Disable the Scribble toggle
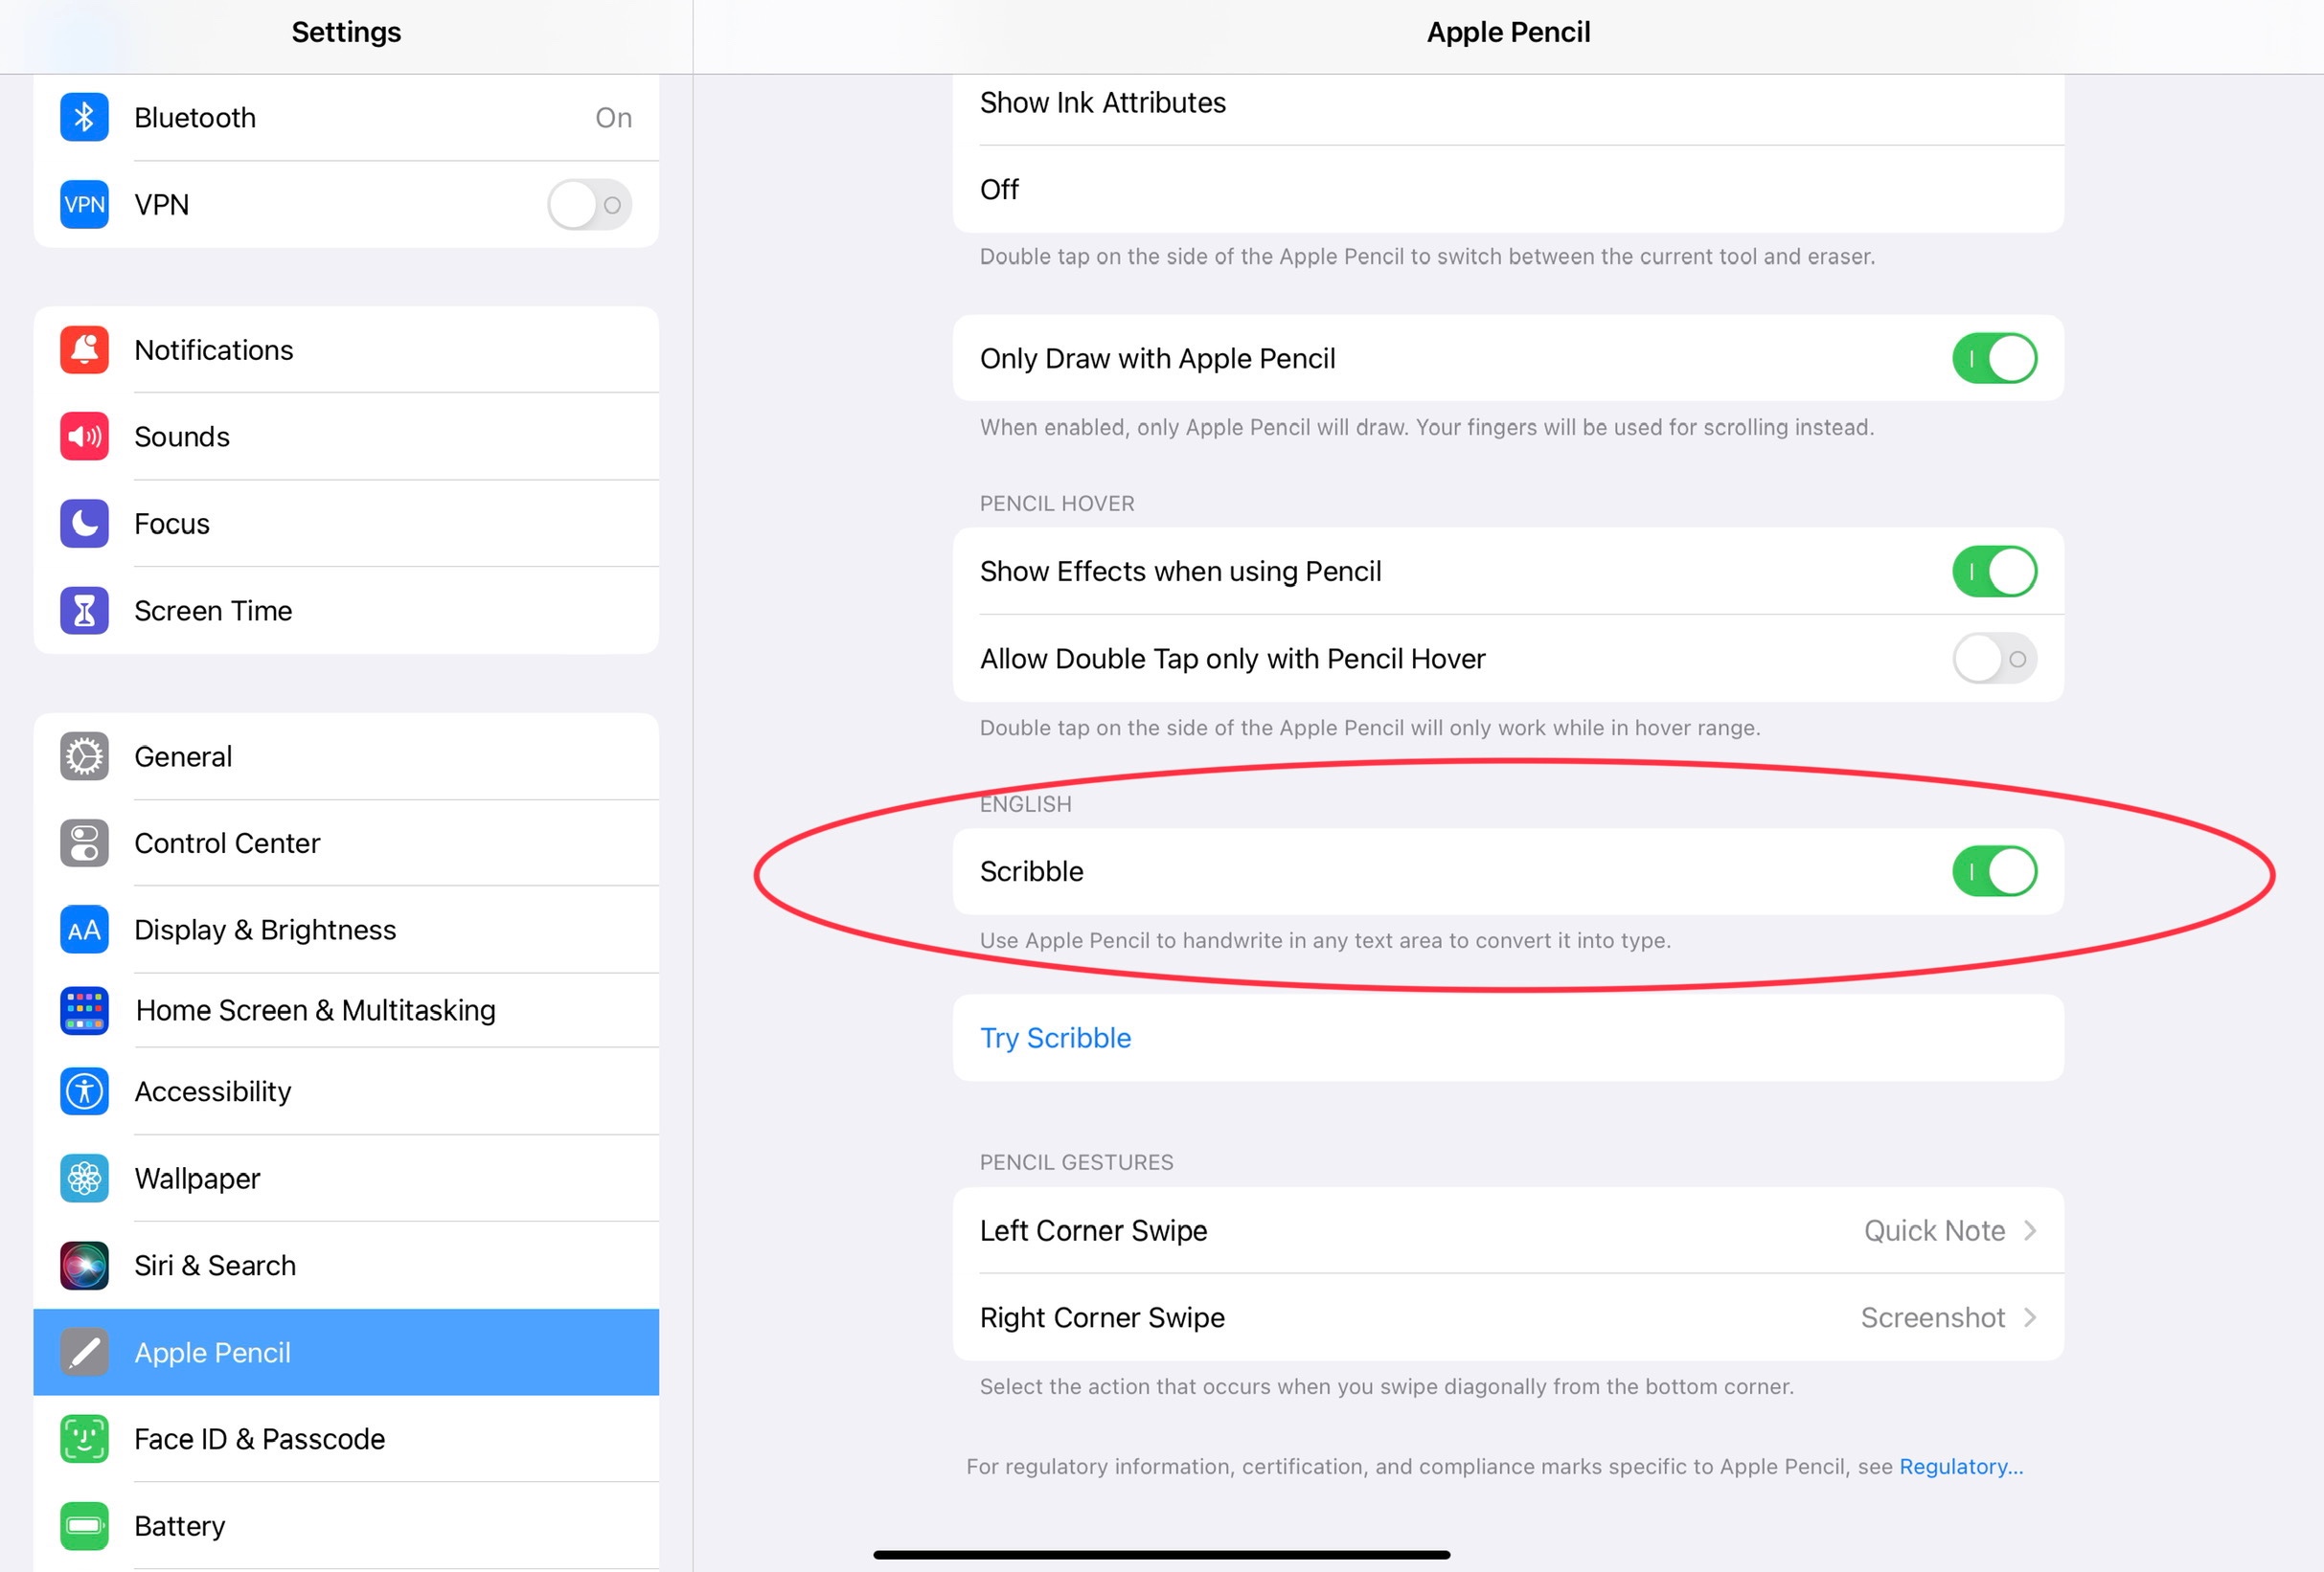 tap(1993, 871)
